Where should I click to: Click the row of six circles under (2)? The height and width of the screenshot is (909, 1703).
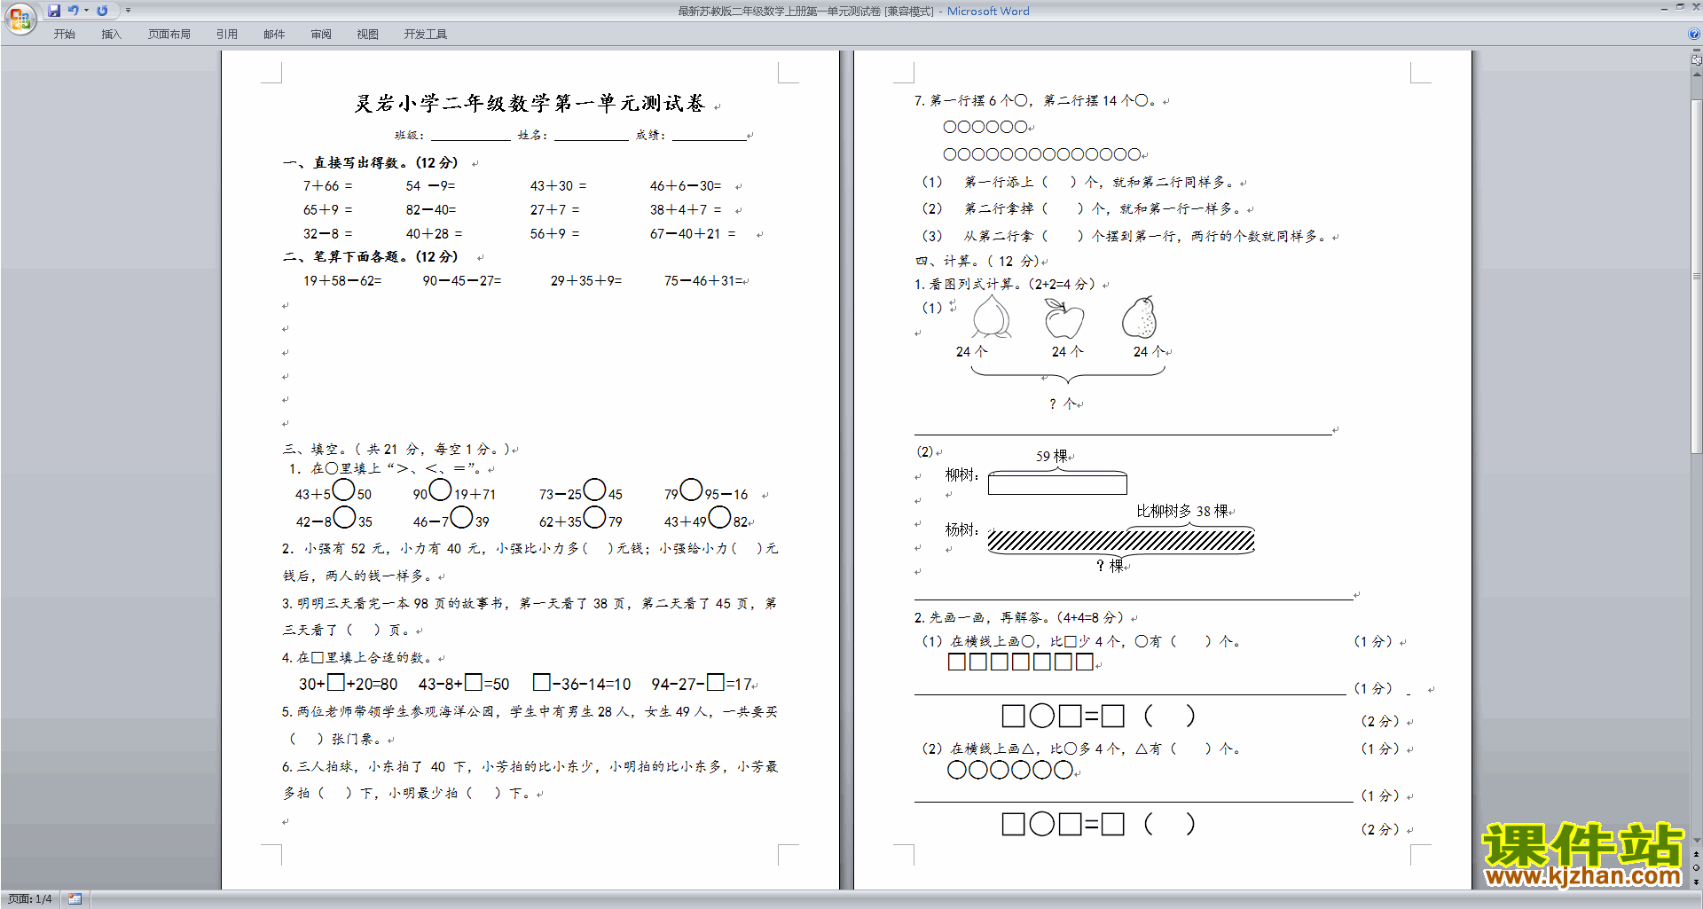[1010, 770]
